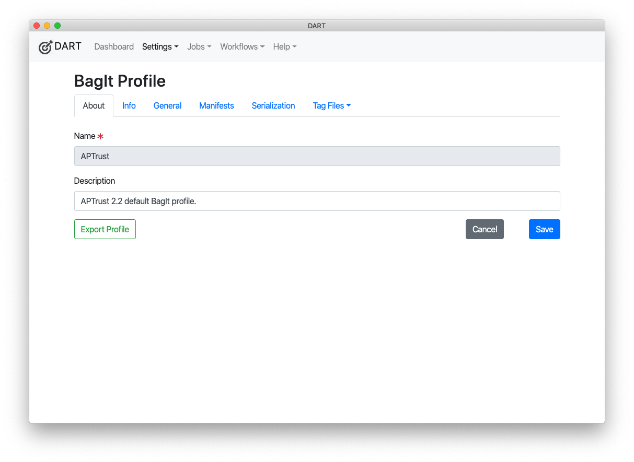This screenshot has width=634, height=462.
Task: Open the Serialization tab
Action: [273, 105]
